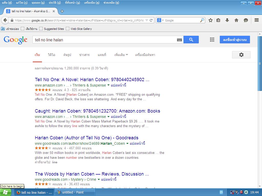Select ข่าวสาร (News) search tab
The height and width of the screenshot is (196, 262).
tap(84, 55)
